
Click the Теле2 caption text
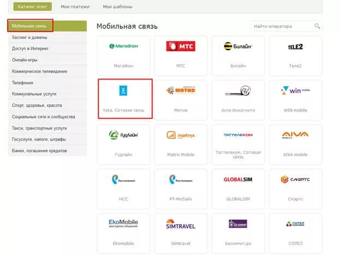point(295,66)
